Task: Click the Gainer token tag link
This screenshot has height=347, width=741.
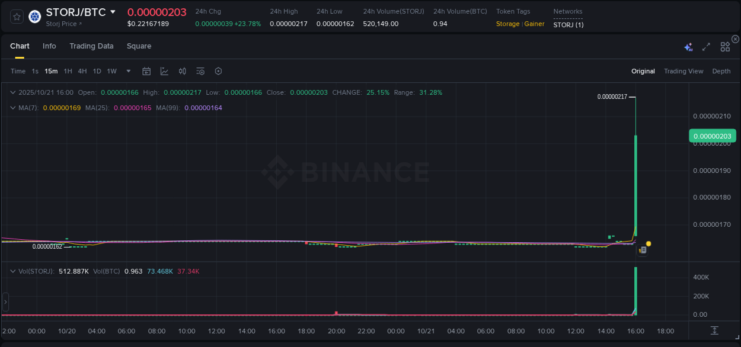Action: click(x=534, y=24)
